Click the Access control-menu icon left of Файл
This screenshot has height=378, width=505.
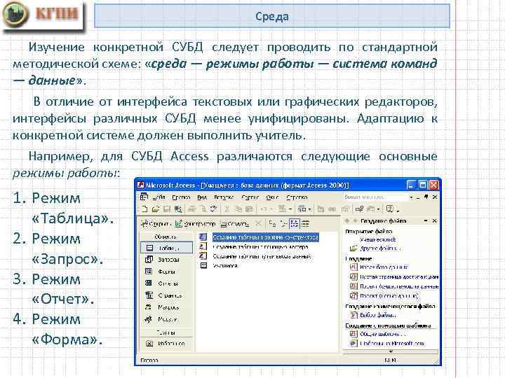(144, 197)
